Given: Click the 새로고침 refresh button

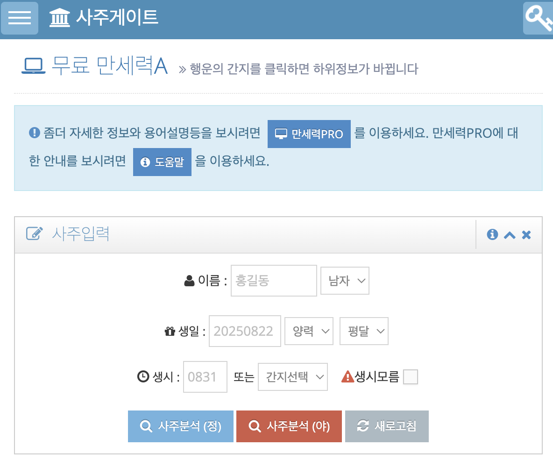Looking at the screenshot, I should pos(386,426).
